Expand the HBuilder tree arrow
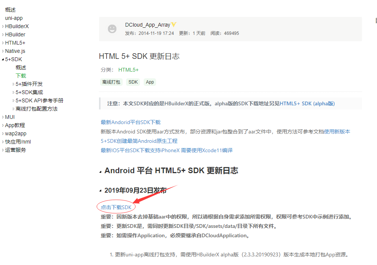This screenshot has width=377, height=265. [3, 34]
